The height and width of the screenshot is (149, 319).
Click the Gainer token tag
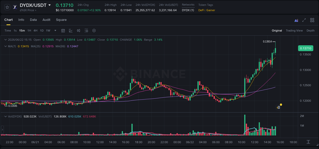pyautogui.click(x=211, y=10)
